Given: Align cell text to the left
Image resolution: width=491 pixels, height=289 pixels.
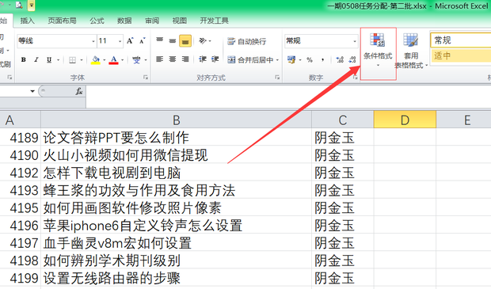Looking at the screenshot, I should (160, 59).
